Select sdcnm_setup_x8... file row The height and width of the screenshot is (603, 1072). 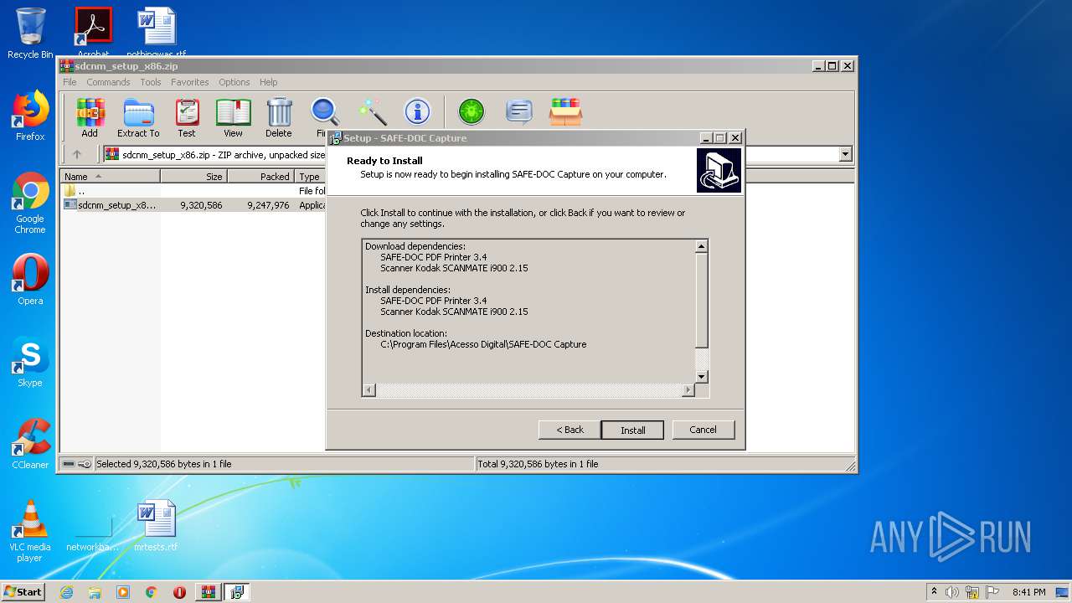(193, 204)
